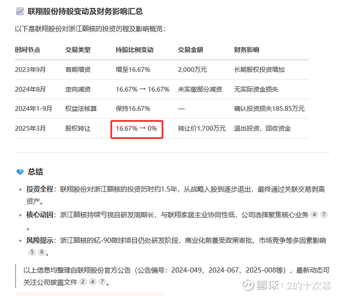Open citation 4 in the 核心动因 bullet
This screenshot has height=296, width=341.
coord(314,215)
